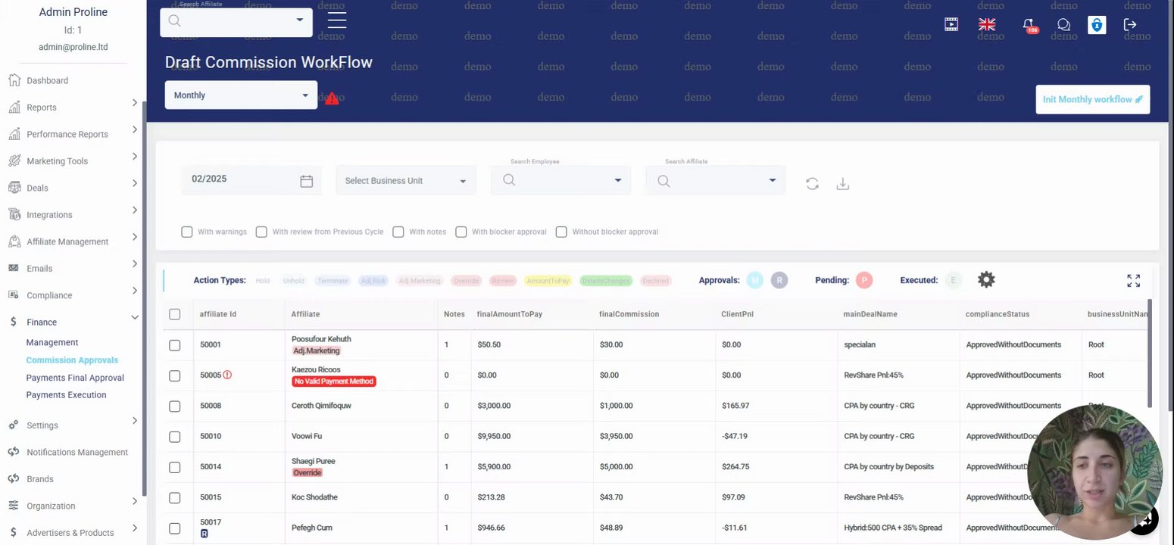Click Init Monthly workflow button
This screenshot has width=1174, height=545.
point(1092,99)
